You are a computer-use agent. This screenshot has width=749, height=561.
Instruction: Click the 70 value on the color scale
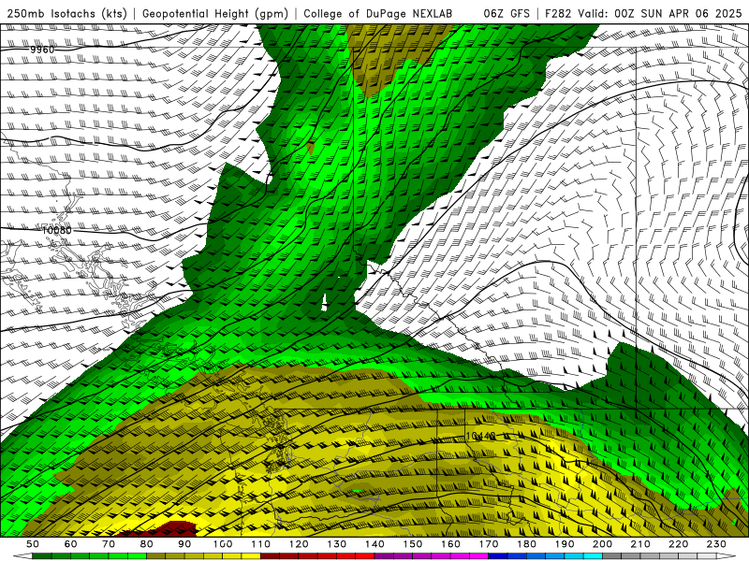(x=109, y=544)
